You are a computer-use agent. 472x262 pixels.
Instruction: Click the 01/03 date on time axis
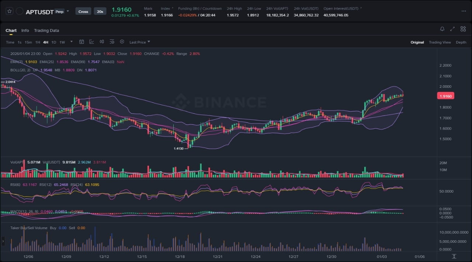[382, 256]
